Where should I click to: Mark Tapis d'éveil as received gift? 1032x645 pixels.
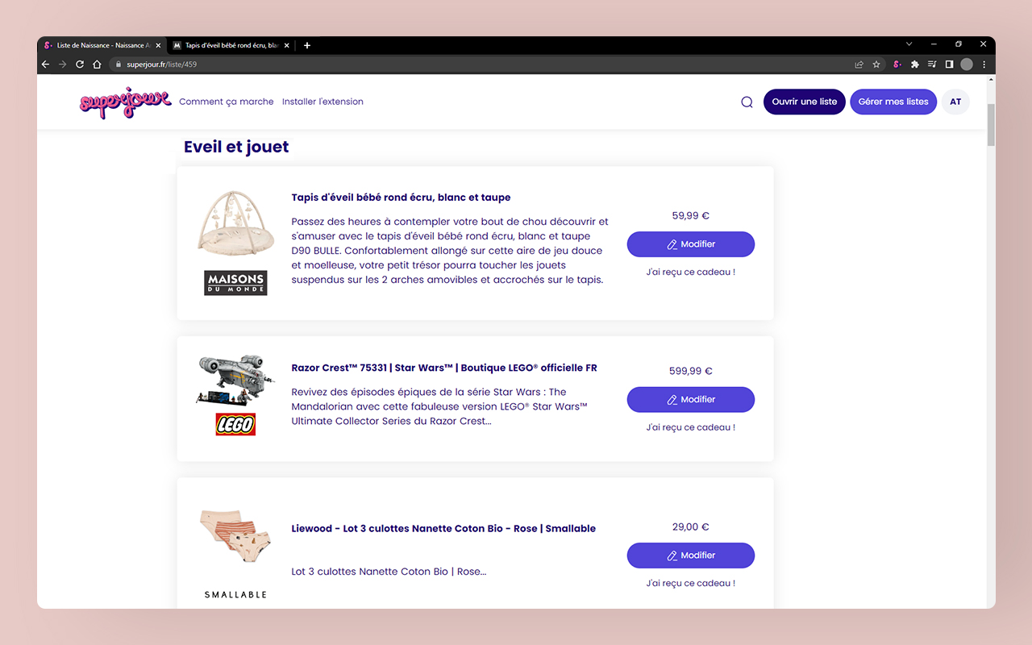tap(691, 273)
